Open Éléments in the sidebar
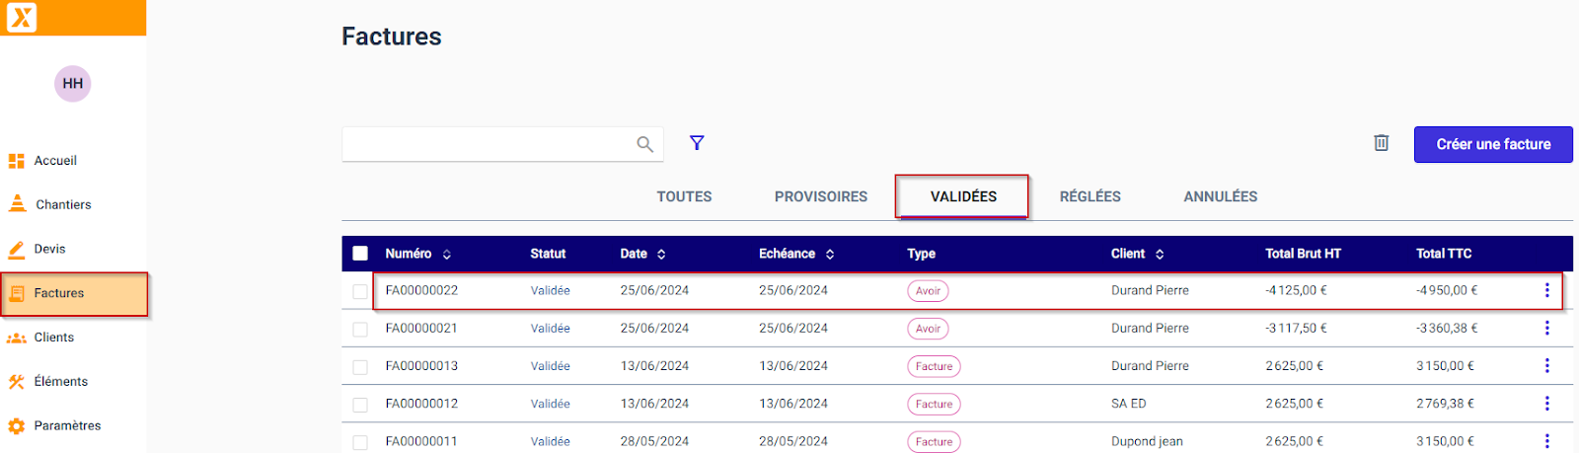1579x453 pixels. 61,382
